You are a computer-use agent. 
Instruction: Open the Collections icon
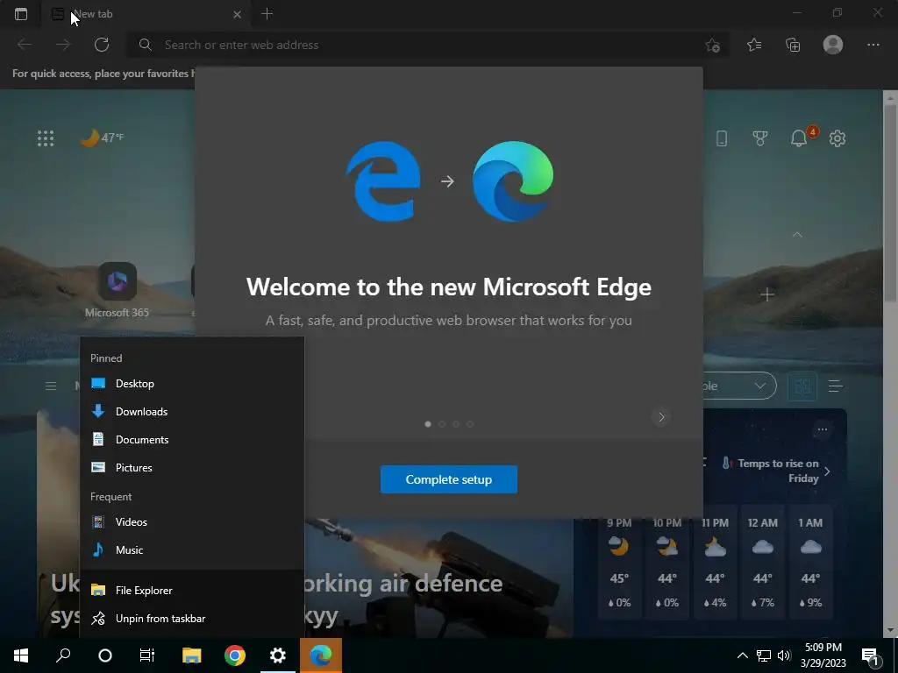793,45
